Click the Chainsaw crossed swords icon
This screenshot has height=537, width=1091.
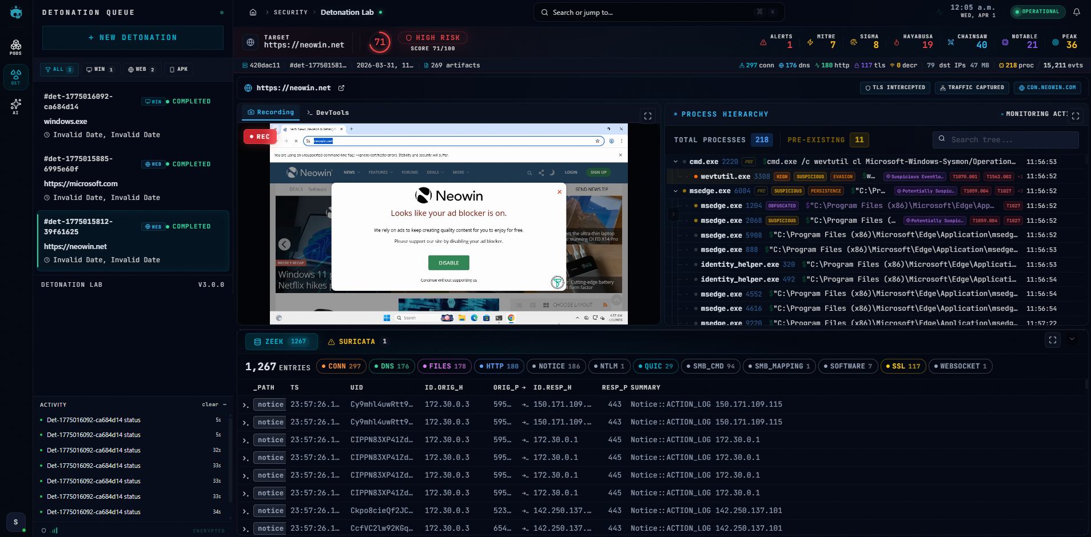pos(951,42)
